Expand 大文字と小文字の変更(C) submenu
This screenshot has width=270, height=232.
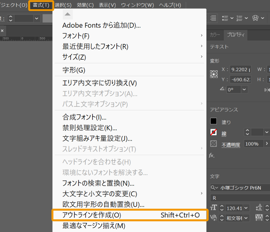click(129, 194)
